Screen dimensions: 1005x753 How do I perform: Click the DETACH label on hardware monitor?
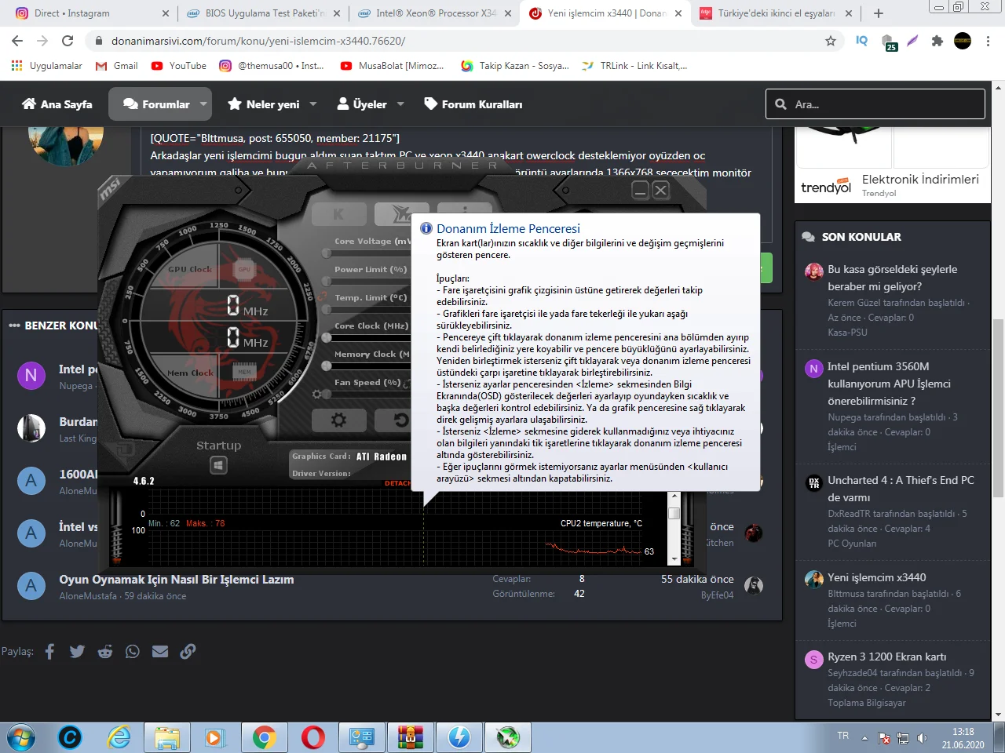tap(397, 483)
